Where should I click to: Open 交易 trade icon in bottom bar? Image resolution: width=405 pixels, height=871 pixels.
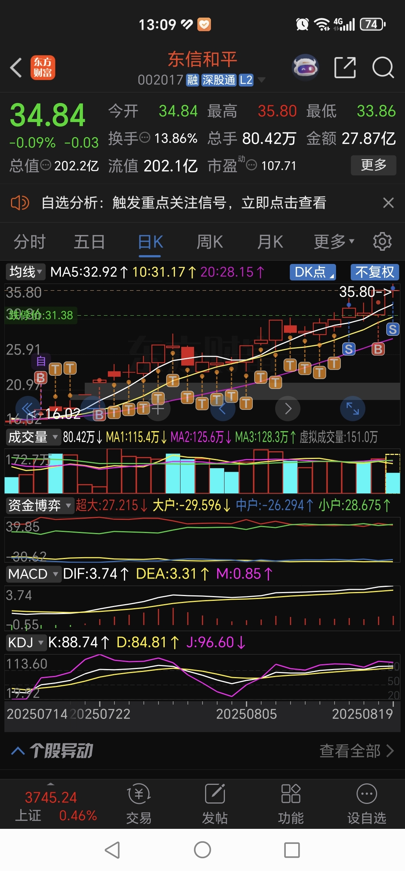[139, 804]
